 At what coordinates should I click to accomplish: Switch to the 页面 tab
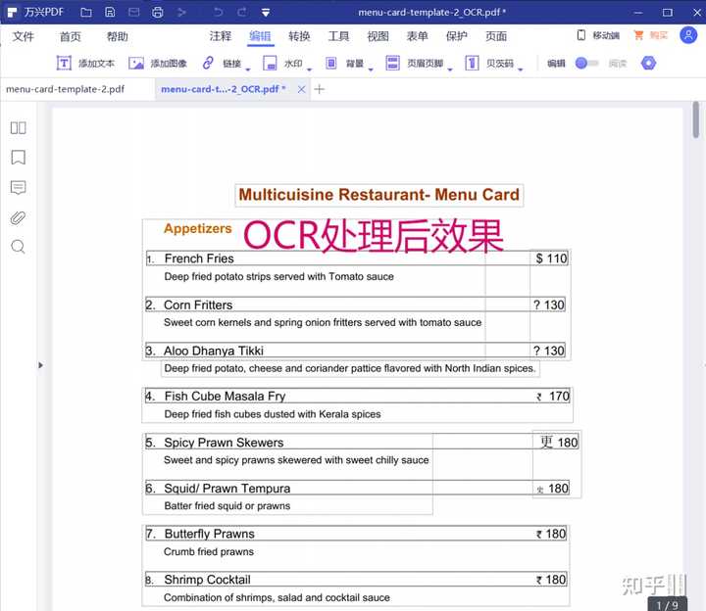coord(496,36)
